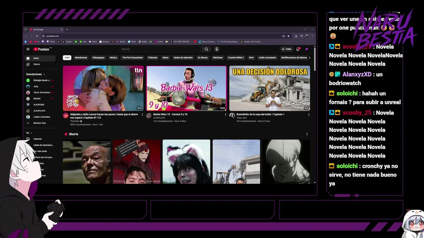424x238 pixels.
Task: Go to Inicio in the sidebar
Action: pos(40,58)
